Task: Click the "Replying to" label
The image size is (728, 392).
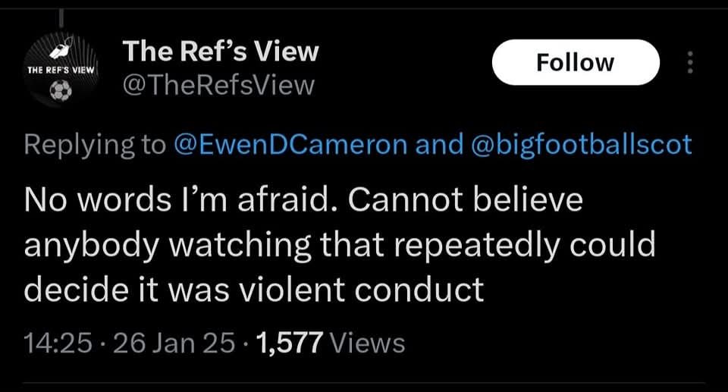Action: 95,145
